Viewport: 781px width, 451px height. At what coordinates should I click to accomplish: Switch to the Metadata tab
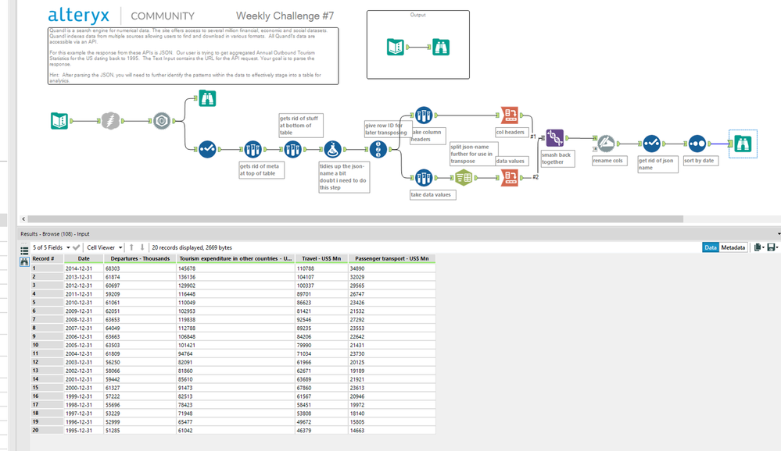[x=733, y=247]
